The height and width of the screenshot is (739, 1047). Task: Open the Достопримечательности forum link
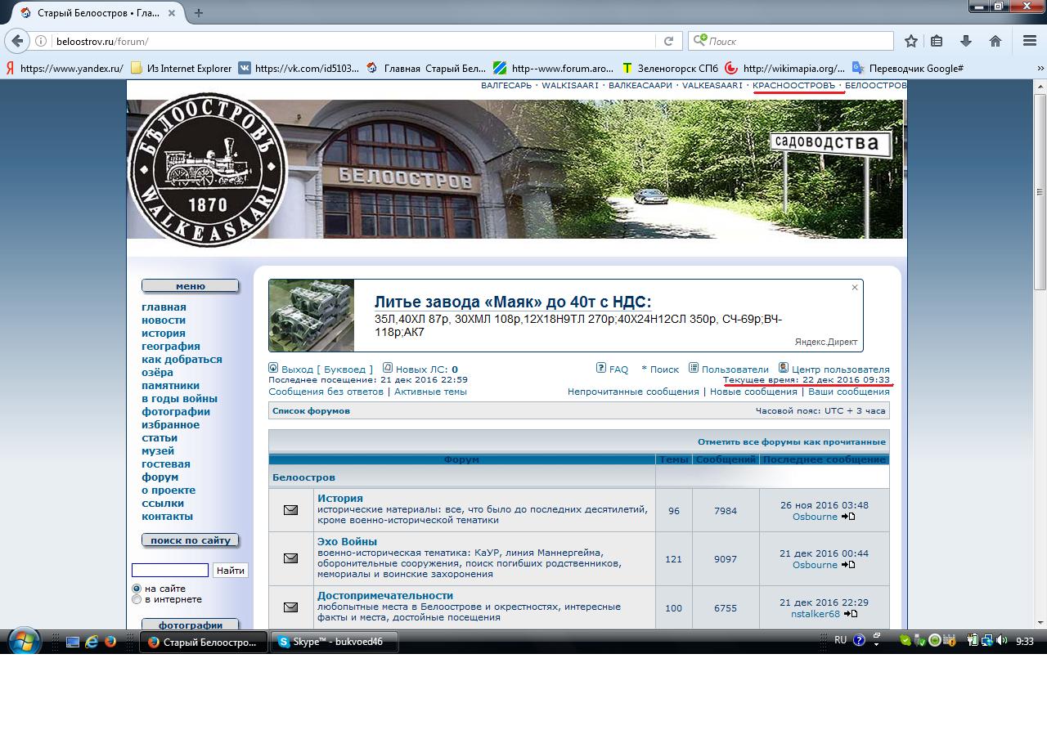pos(384,595)
